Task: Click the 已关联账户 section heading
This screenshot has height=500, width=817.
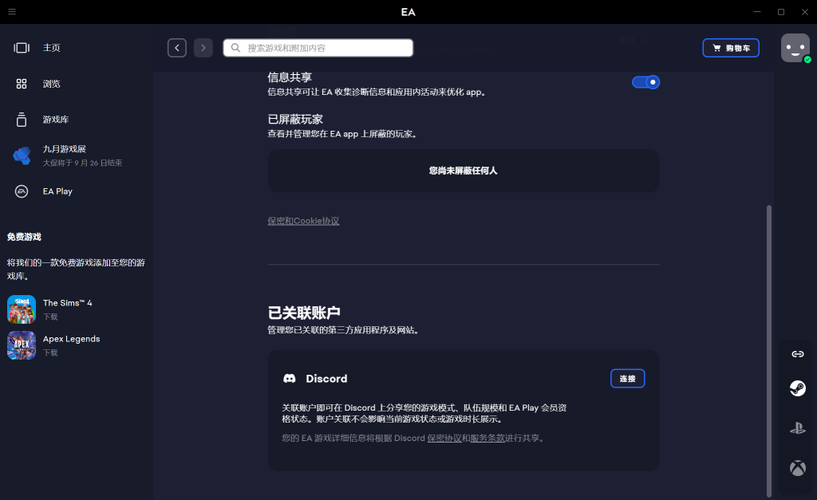Action: [x=304, y=313]
